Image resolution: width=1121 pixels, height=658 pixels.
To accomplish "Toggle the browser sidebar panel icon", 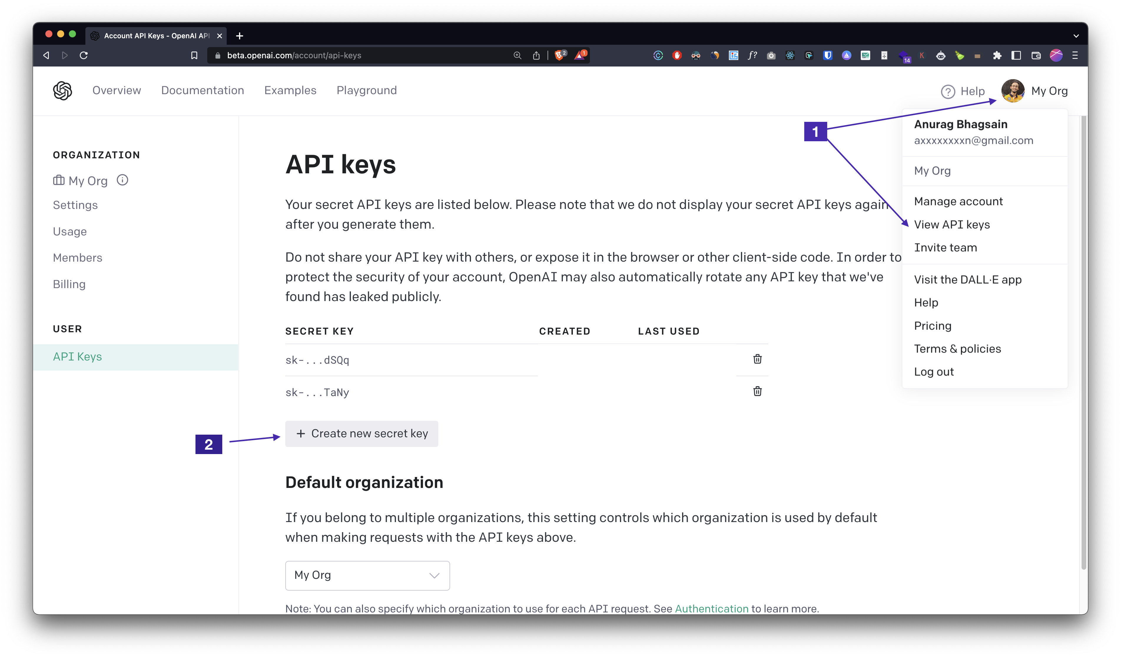I will point(1016,55).
